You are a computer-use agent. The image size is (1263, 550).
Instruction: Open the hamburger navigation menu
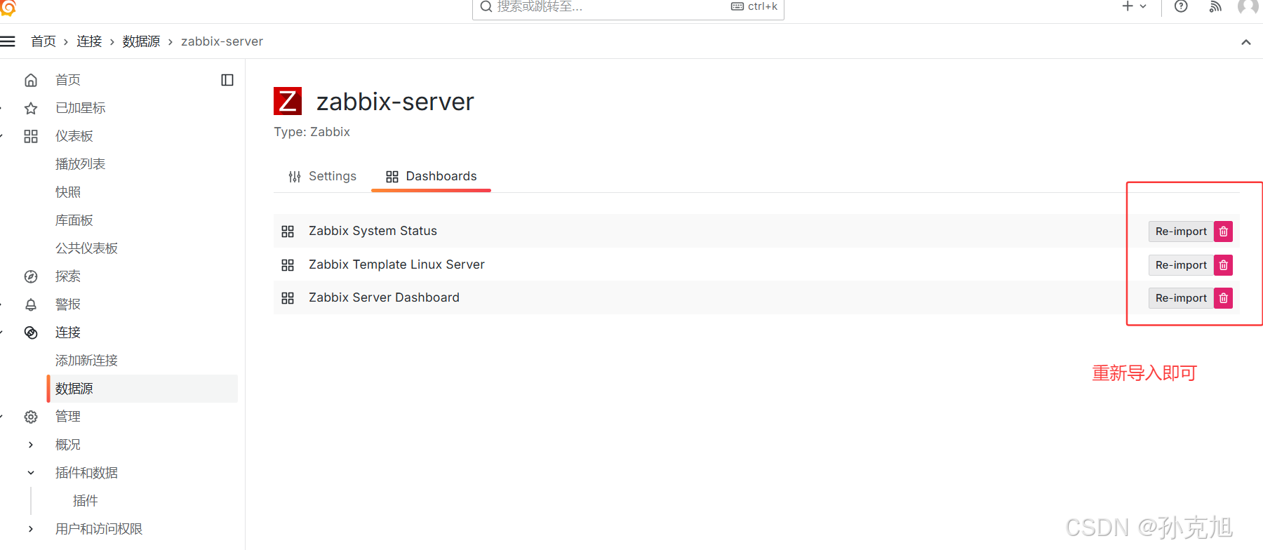(7, 41)
